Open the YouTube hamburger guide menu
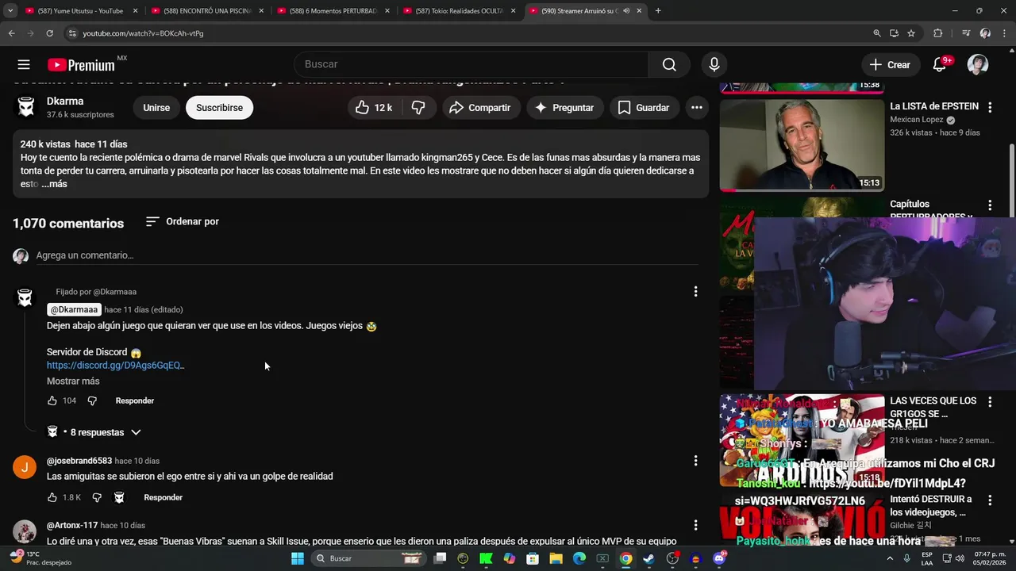This screenshot has width=1016, height=571. (x=24, y=65)
